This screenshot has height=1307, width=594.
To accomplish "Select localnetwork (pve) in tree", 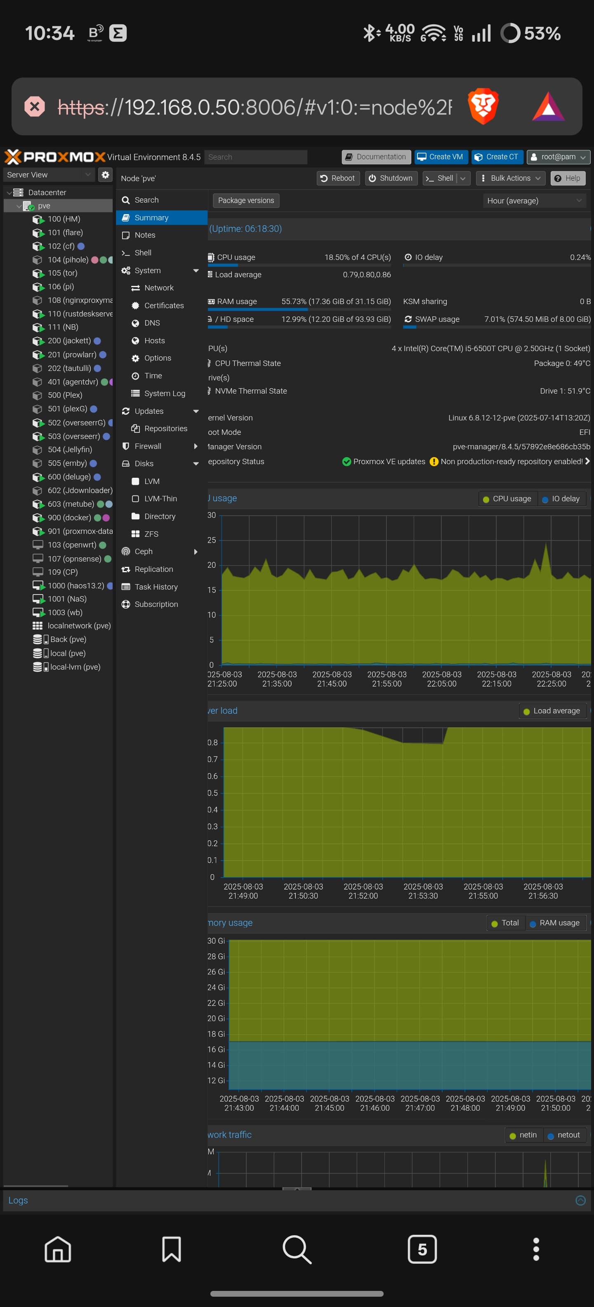I will pos(58,626).
